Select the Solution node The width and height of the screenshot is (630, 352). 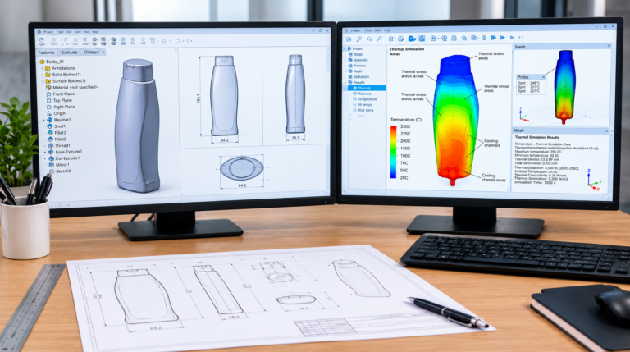tap(358, 77)
